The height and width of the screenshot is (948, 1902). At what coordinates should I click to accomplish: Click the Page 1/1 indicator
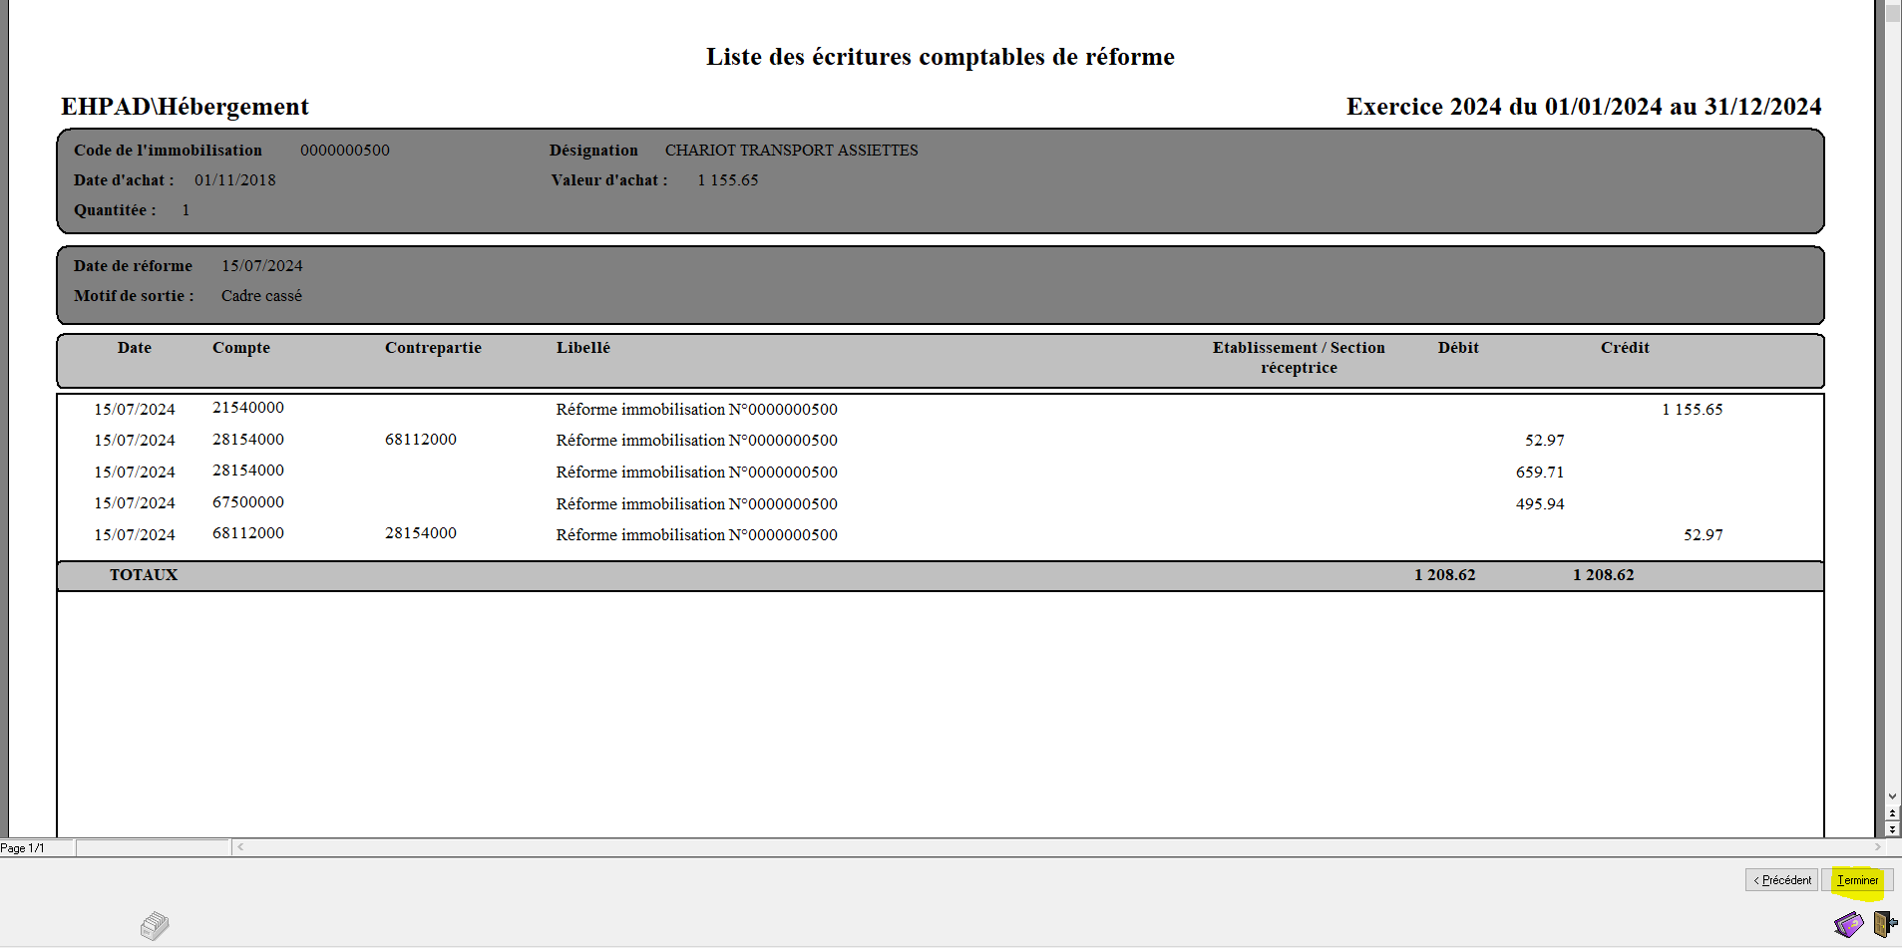point(23,848)
